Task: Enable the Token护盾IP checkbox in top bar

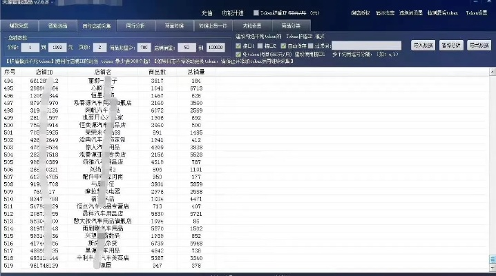Action: 257,13
